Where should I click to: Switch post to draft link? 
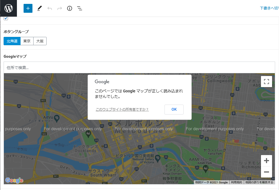pos(269,8)
